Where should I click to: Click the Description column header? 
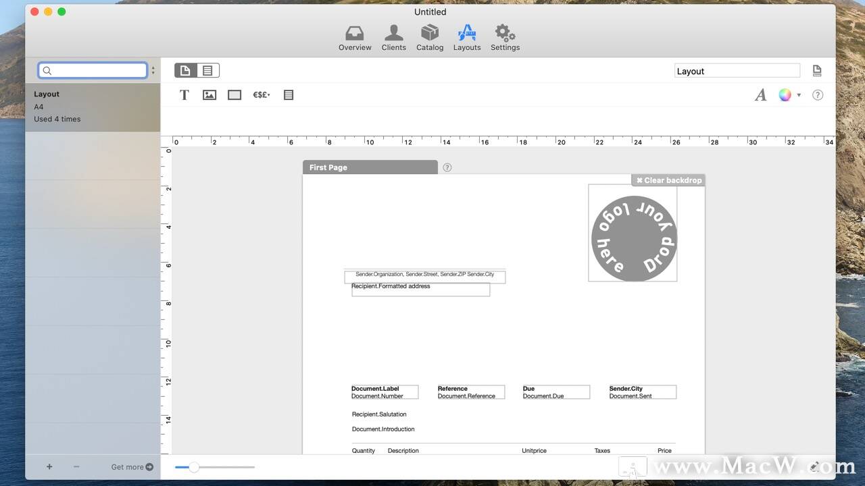(403, 450)
